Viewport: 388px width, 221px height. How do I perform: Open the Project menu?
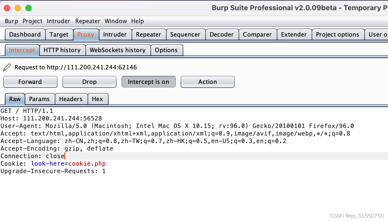[x=33, y=21]
